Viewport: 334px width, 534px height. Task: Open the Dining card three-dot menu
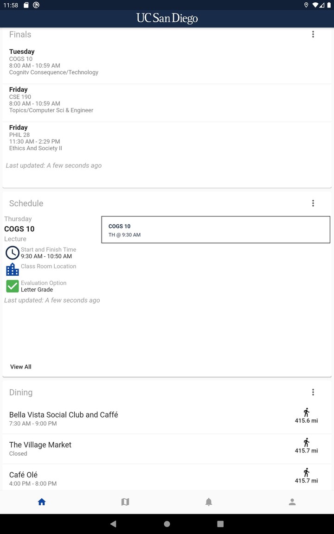click(313, 392)
